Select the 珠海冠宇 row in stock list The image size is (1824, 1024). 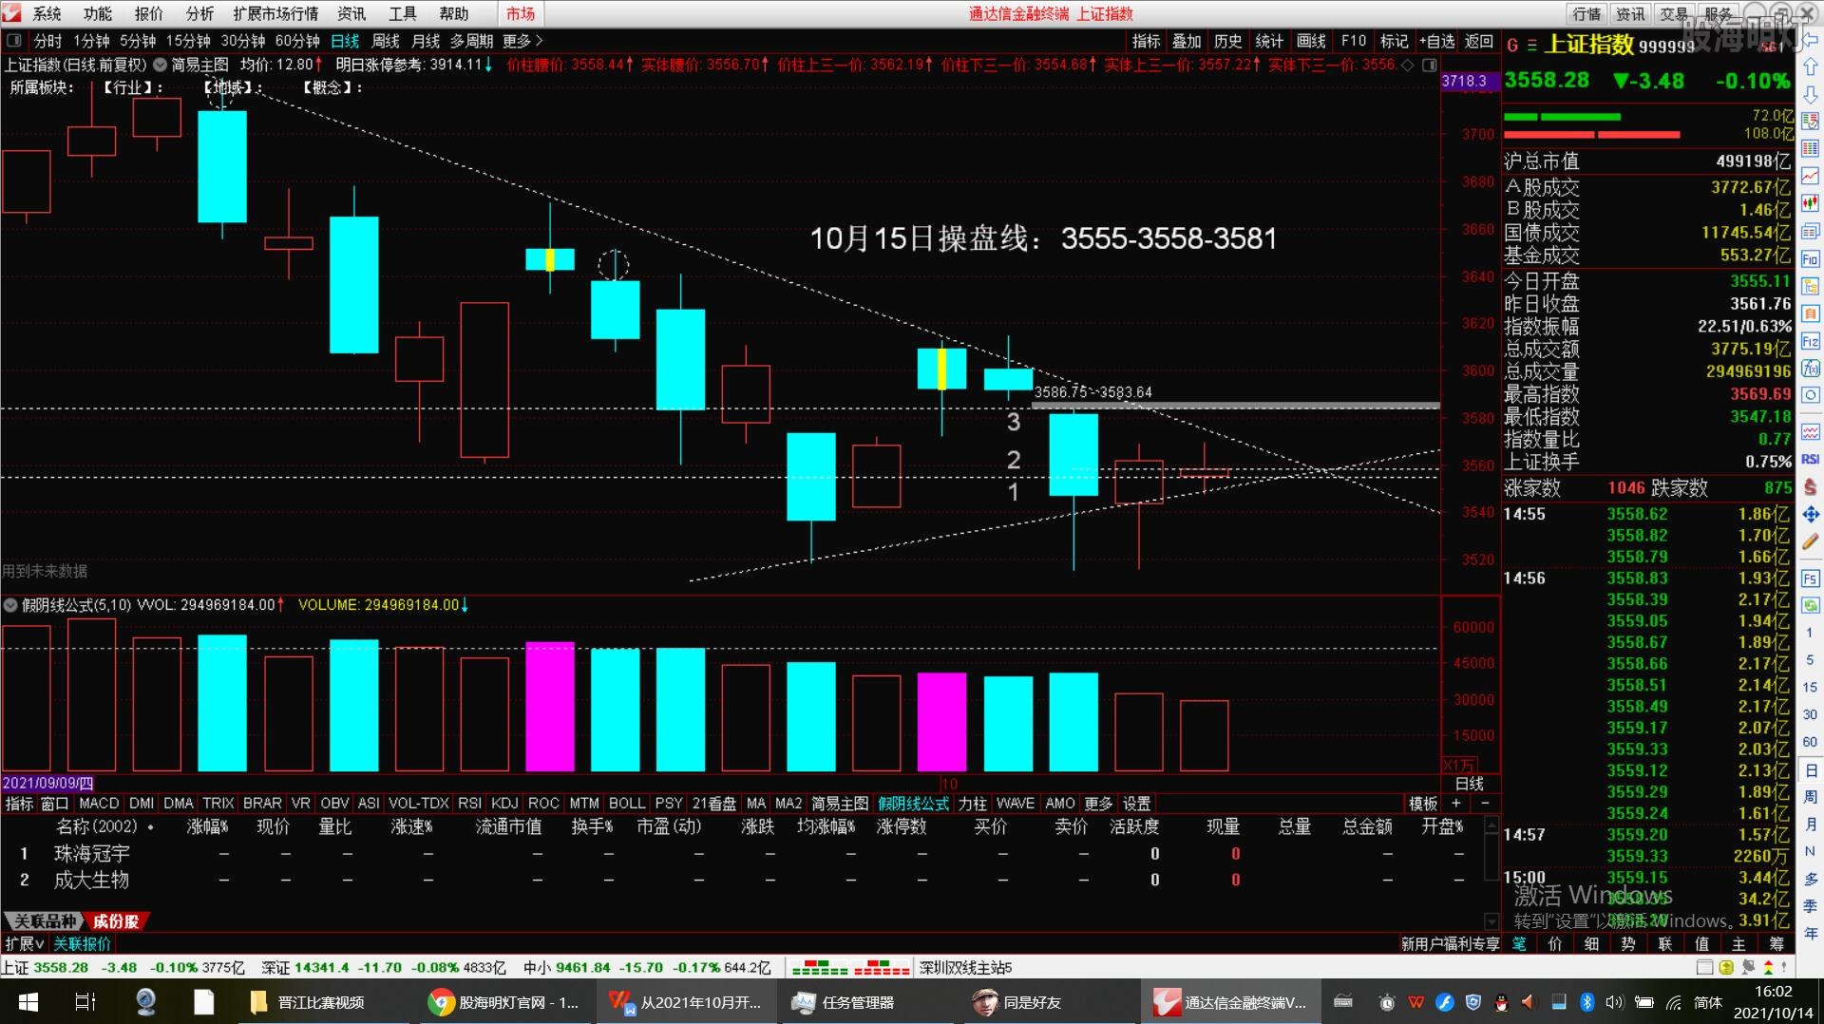pyautogui.click(x=741, y=854)
